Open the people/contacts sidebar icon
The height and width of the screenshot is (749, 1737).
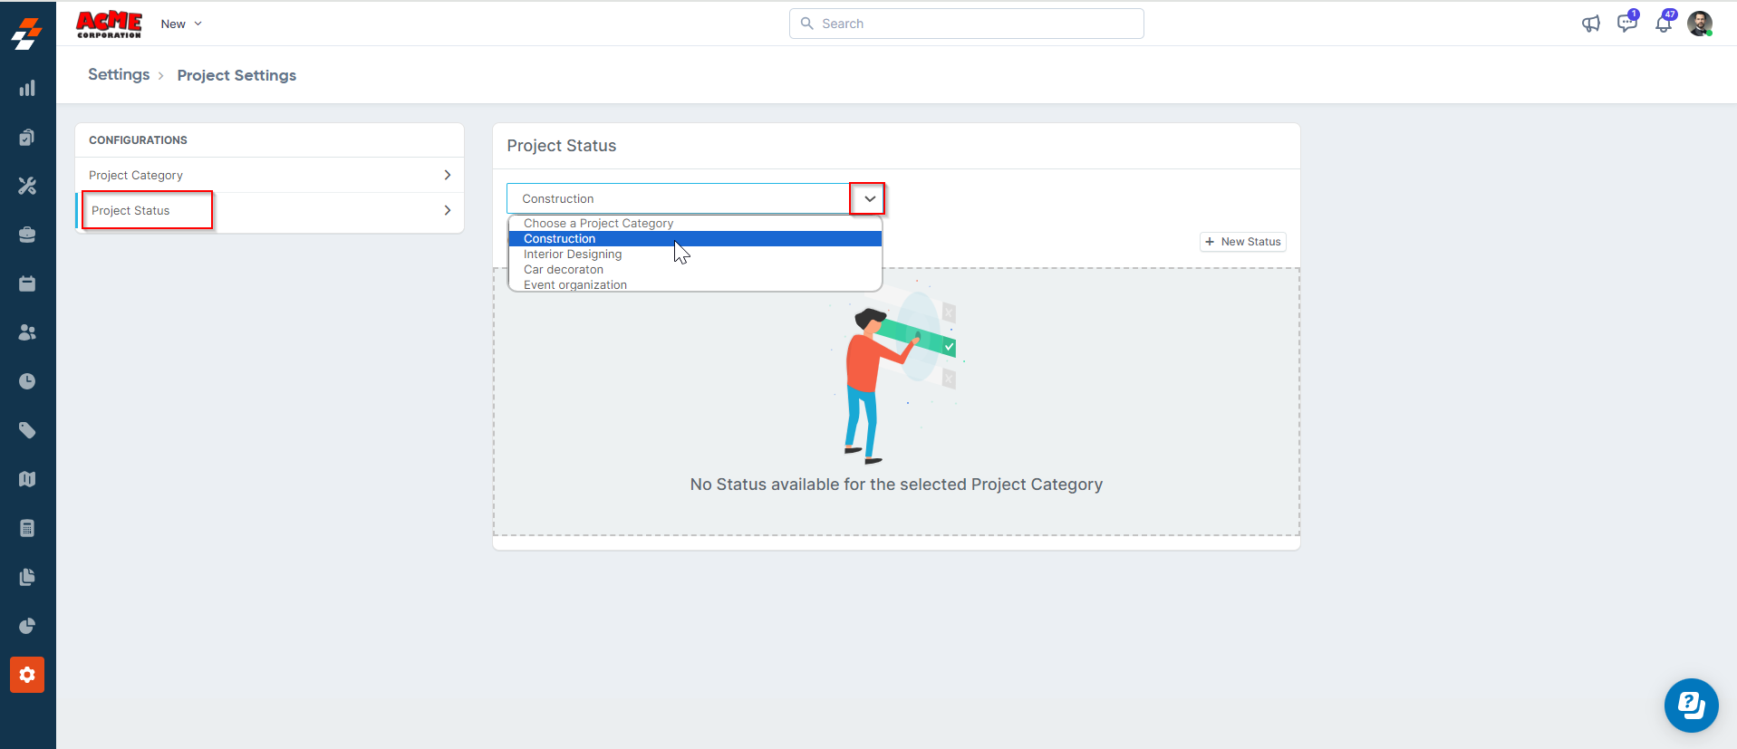click(27, 332)
